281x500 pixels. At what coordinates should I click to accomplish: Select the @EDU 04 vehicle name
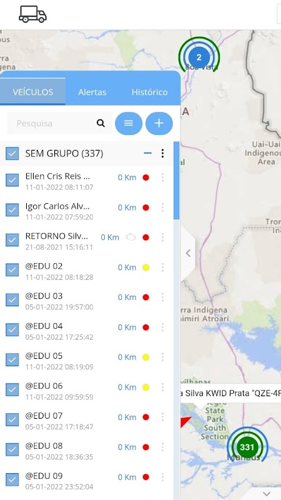coord(44,326)
